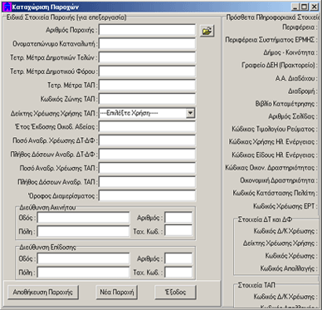Screen dimensions: 322x310
Task: Open the Επιλέξτε Χρήση combo box
Action: point(147,113)
